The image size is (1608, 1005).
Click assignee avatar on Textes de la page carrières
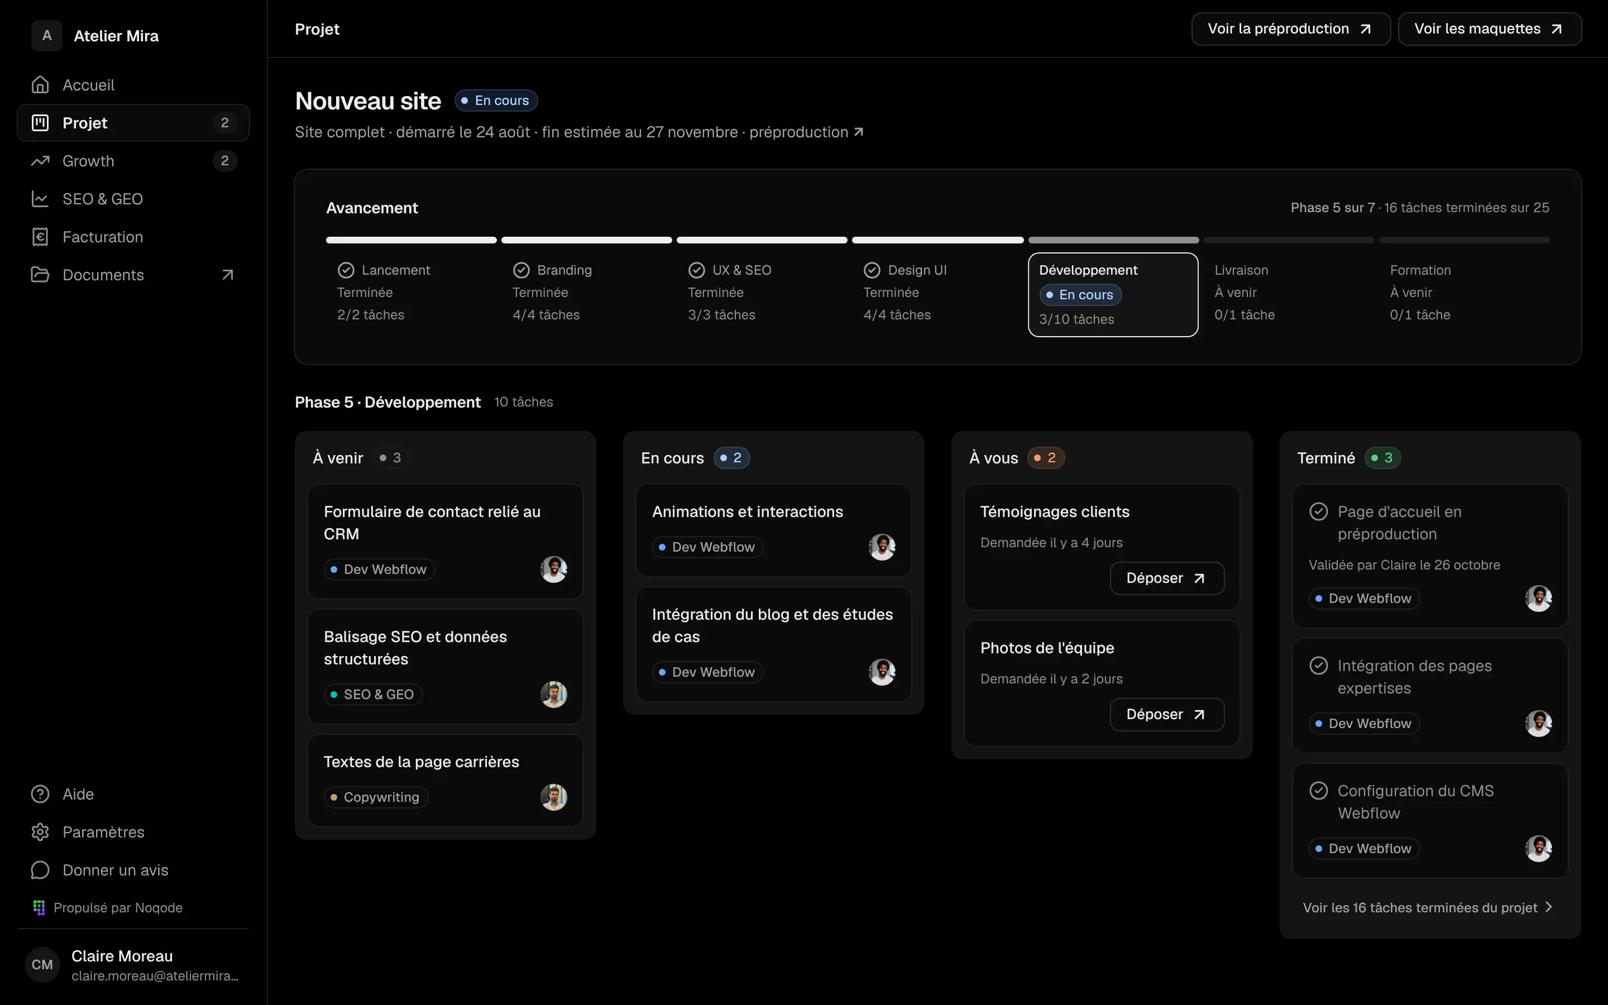[553, 797]
